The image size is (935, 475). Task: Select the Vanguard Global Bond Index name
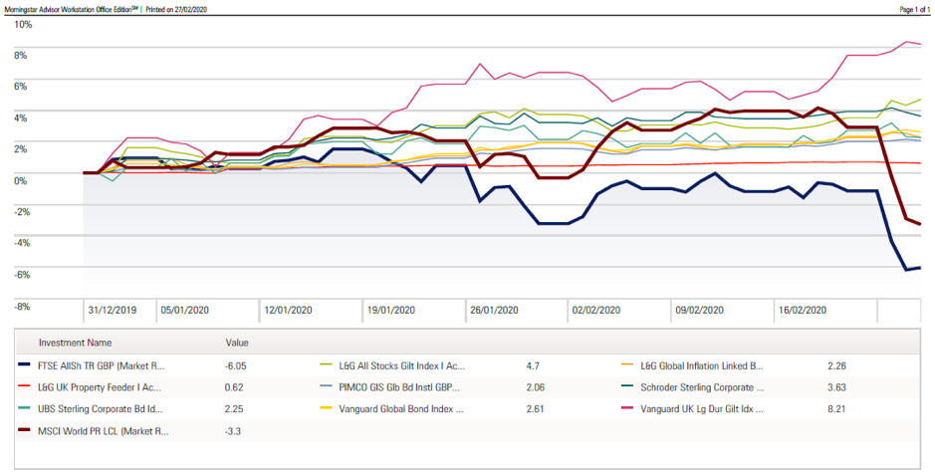[400, 409]
